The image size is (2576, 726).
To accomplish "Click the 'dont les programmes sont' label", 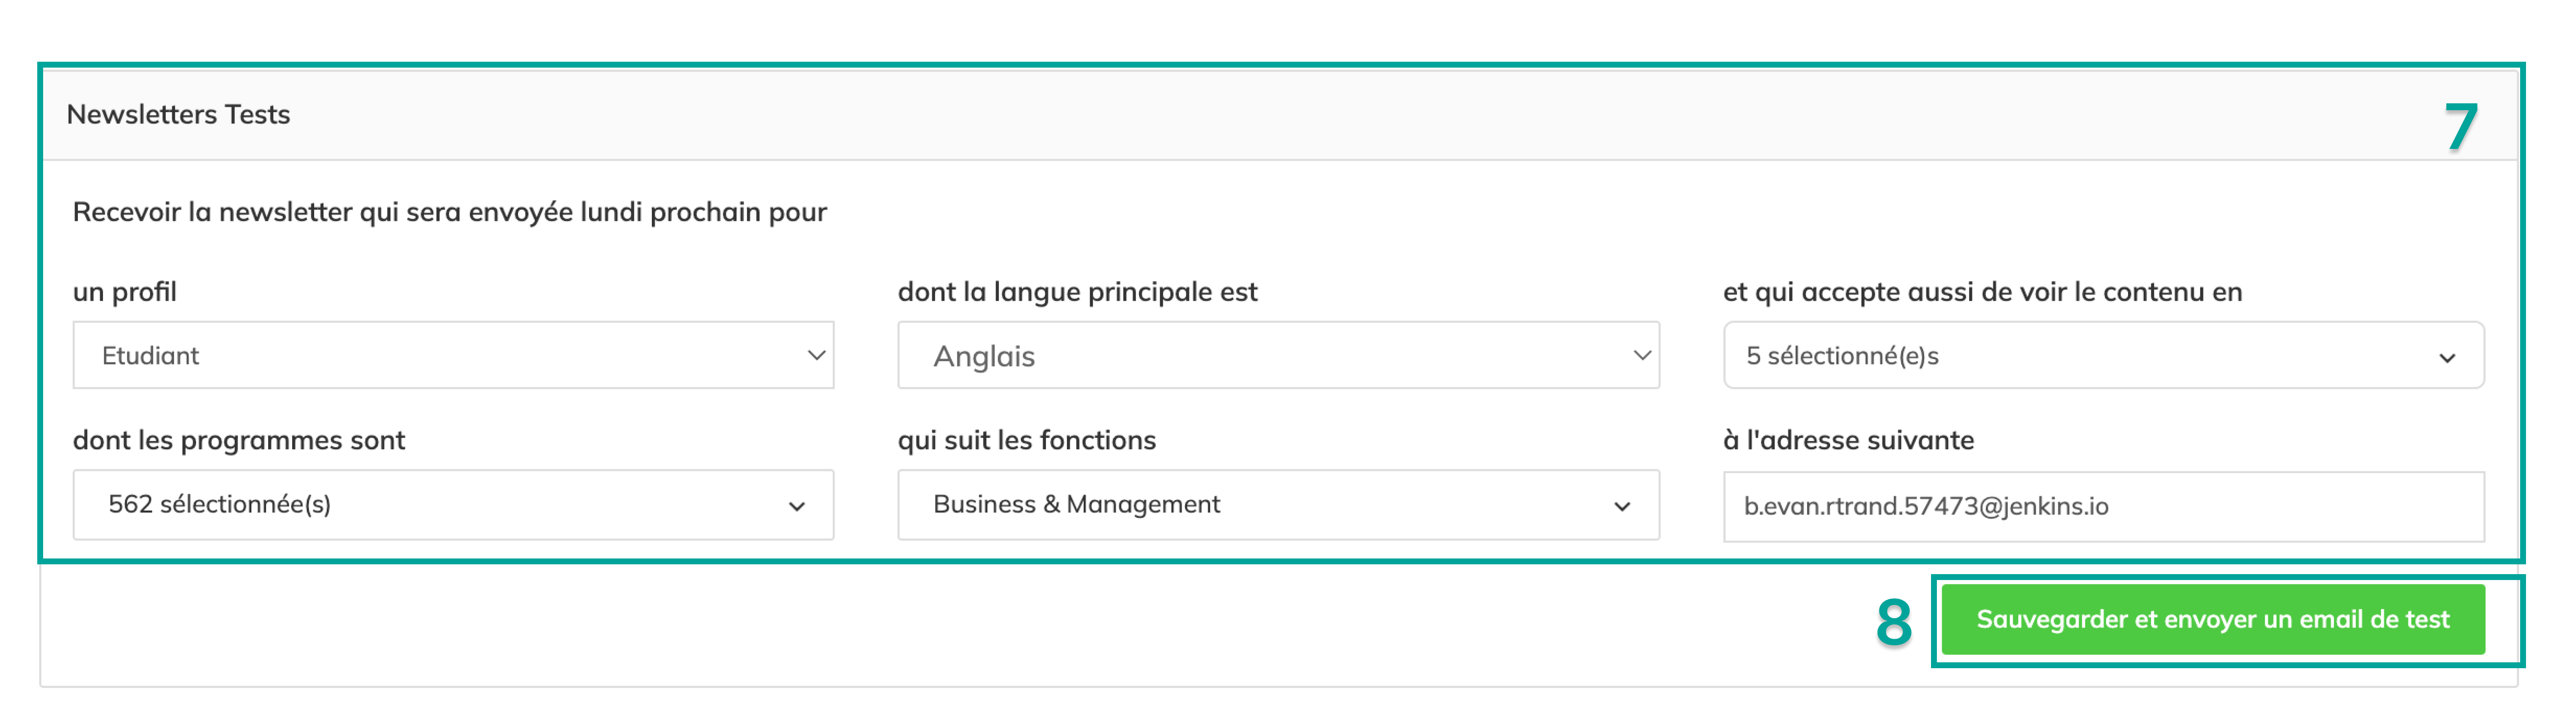I will 239,441.
